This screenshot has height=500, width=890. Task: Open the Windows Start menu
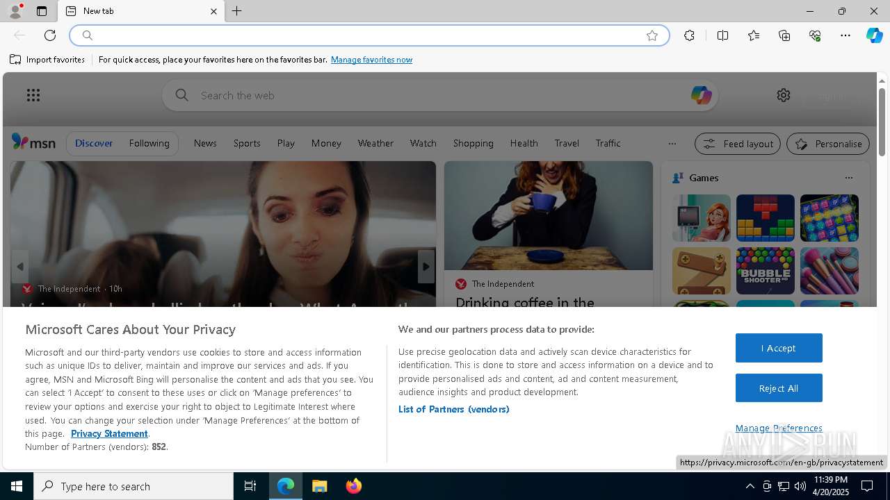17,486
